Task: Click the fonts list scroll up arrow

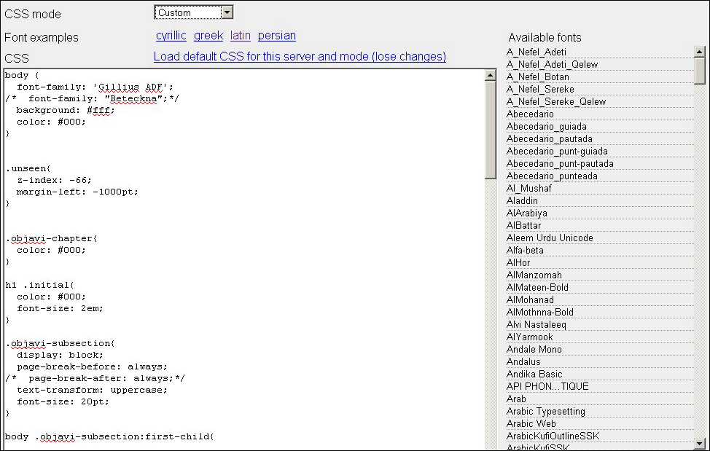Action: tap(700, 52)
